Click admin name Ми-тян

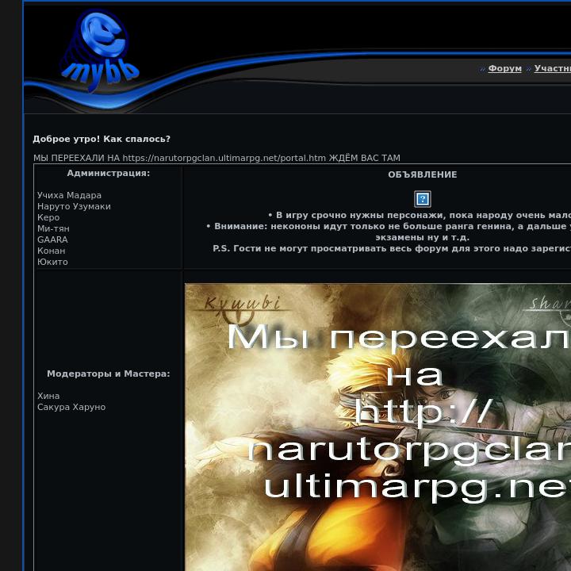coord(53,228)
